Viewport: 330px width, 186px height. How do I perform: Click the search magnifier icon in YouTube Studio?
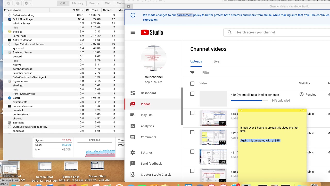click(230, 32)
